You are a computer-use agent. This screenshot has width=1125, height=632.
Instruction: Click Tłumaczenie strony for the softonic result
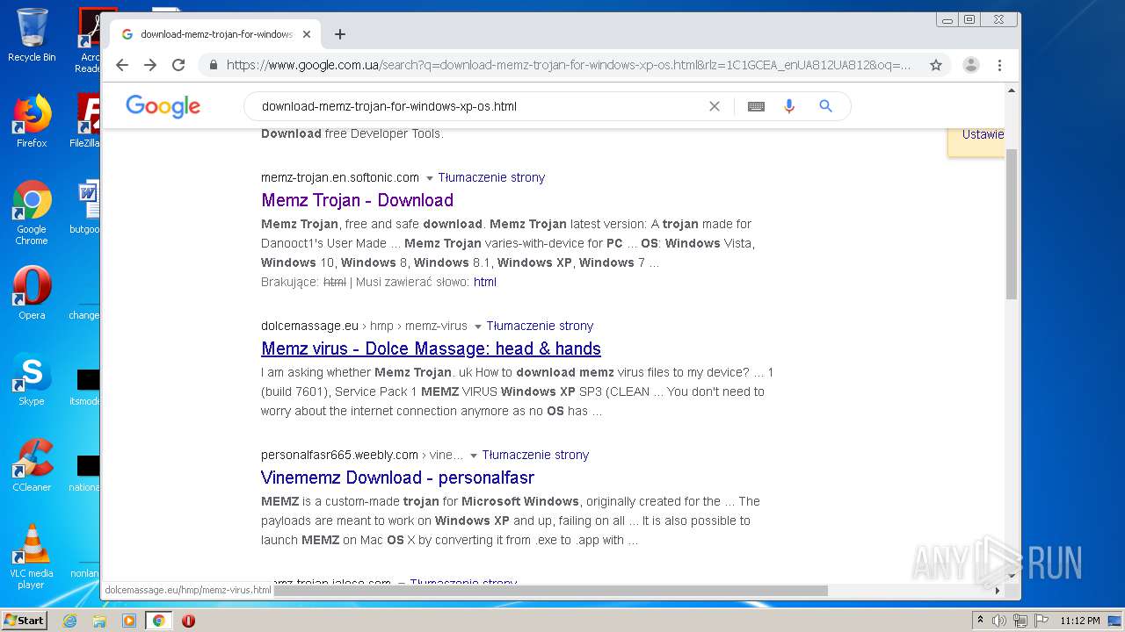pos(491,177)
